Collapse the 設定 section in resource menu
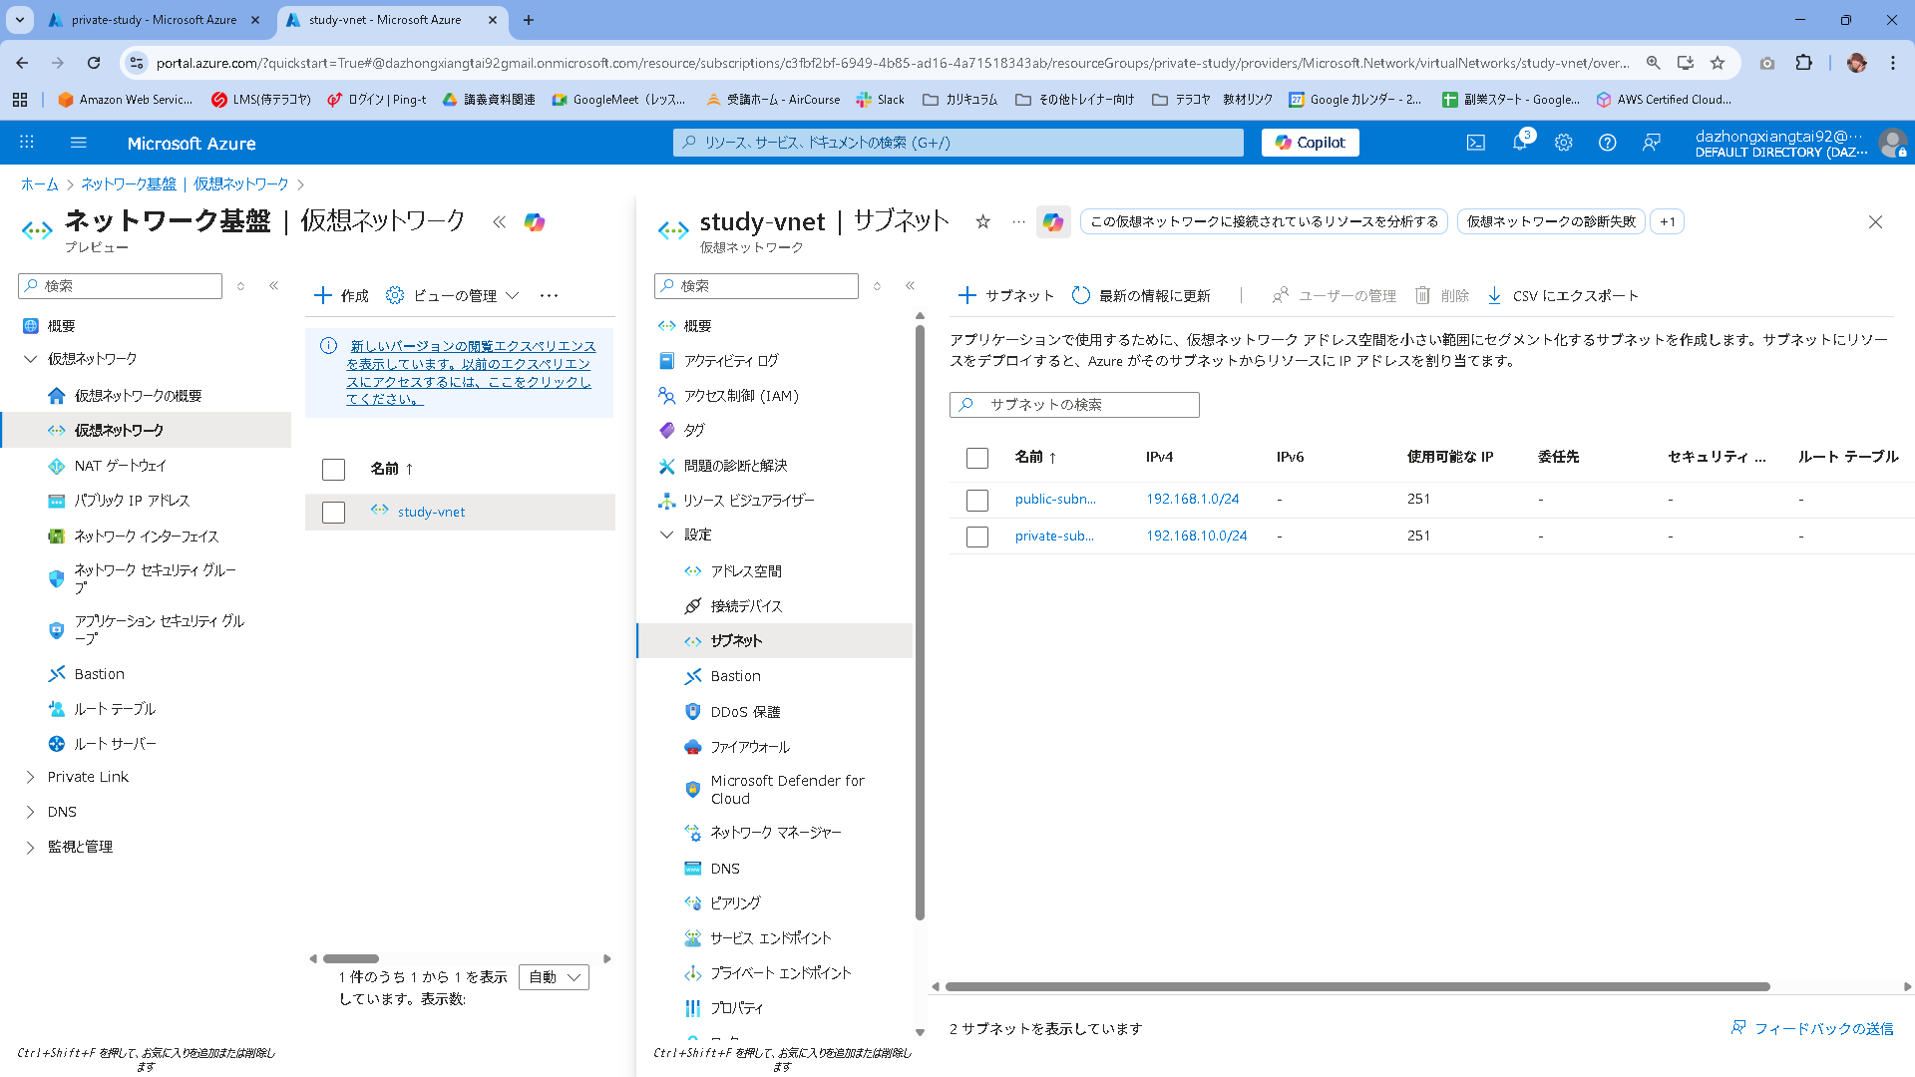The height and width of the screenshot is (1077, 1915). tap(666, 535)
